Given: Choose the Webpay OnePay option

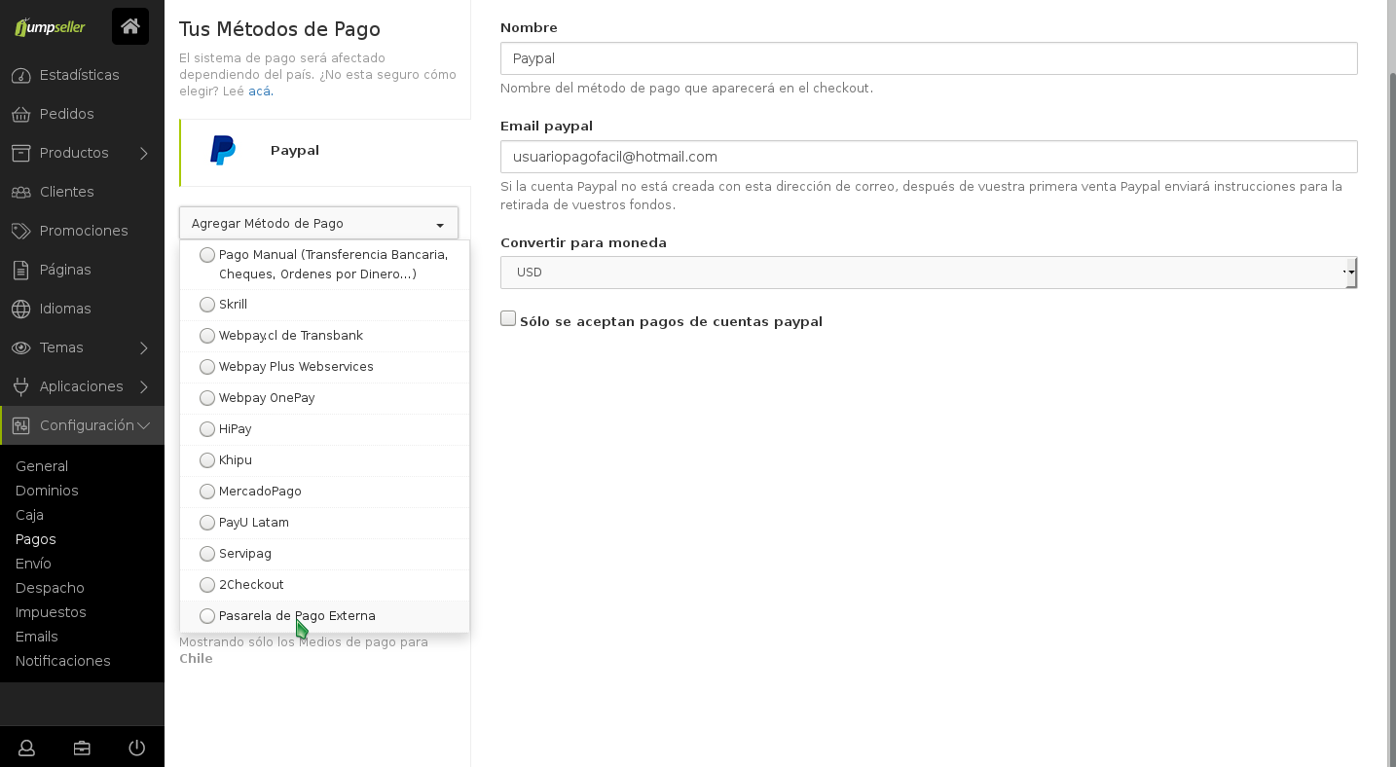Looking at the screenshot, I should pos(324,398).
